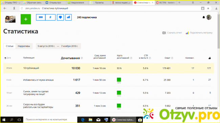Click the thumbs-up likes column icon
Viewport: 220px width, 123px height.
[x=210, y=58]
